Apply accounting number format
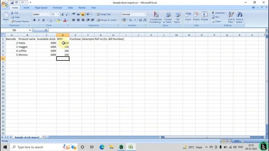The image size is (269, 151). coord(124,20)
